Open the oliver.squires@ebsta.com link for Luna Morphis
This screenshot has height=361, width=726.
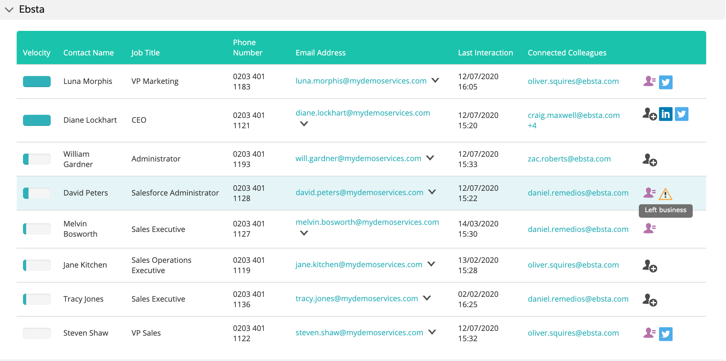coord(573,81)
